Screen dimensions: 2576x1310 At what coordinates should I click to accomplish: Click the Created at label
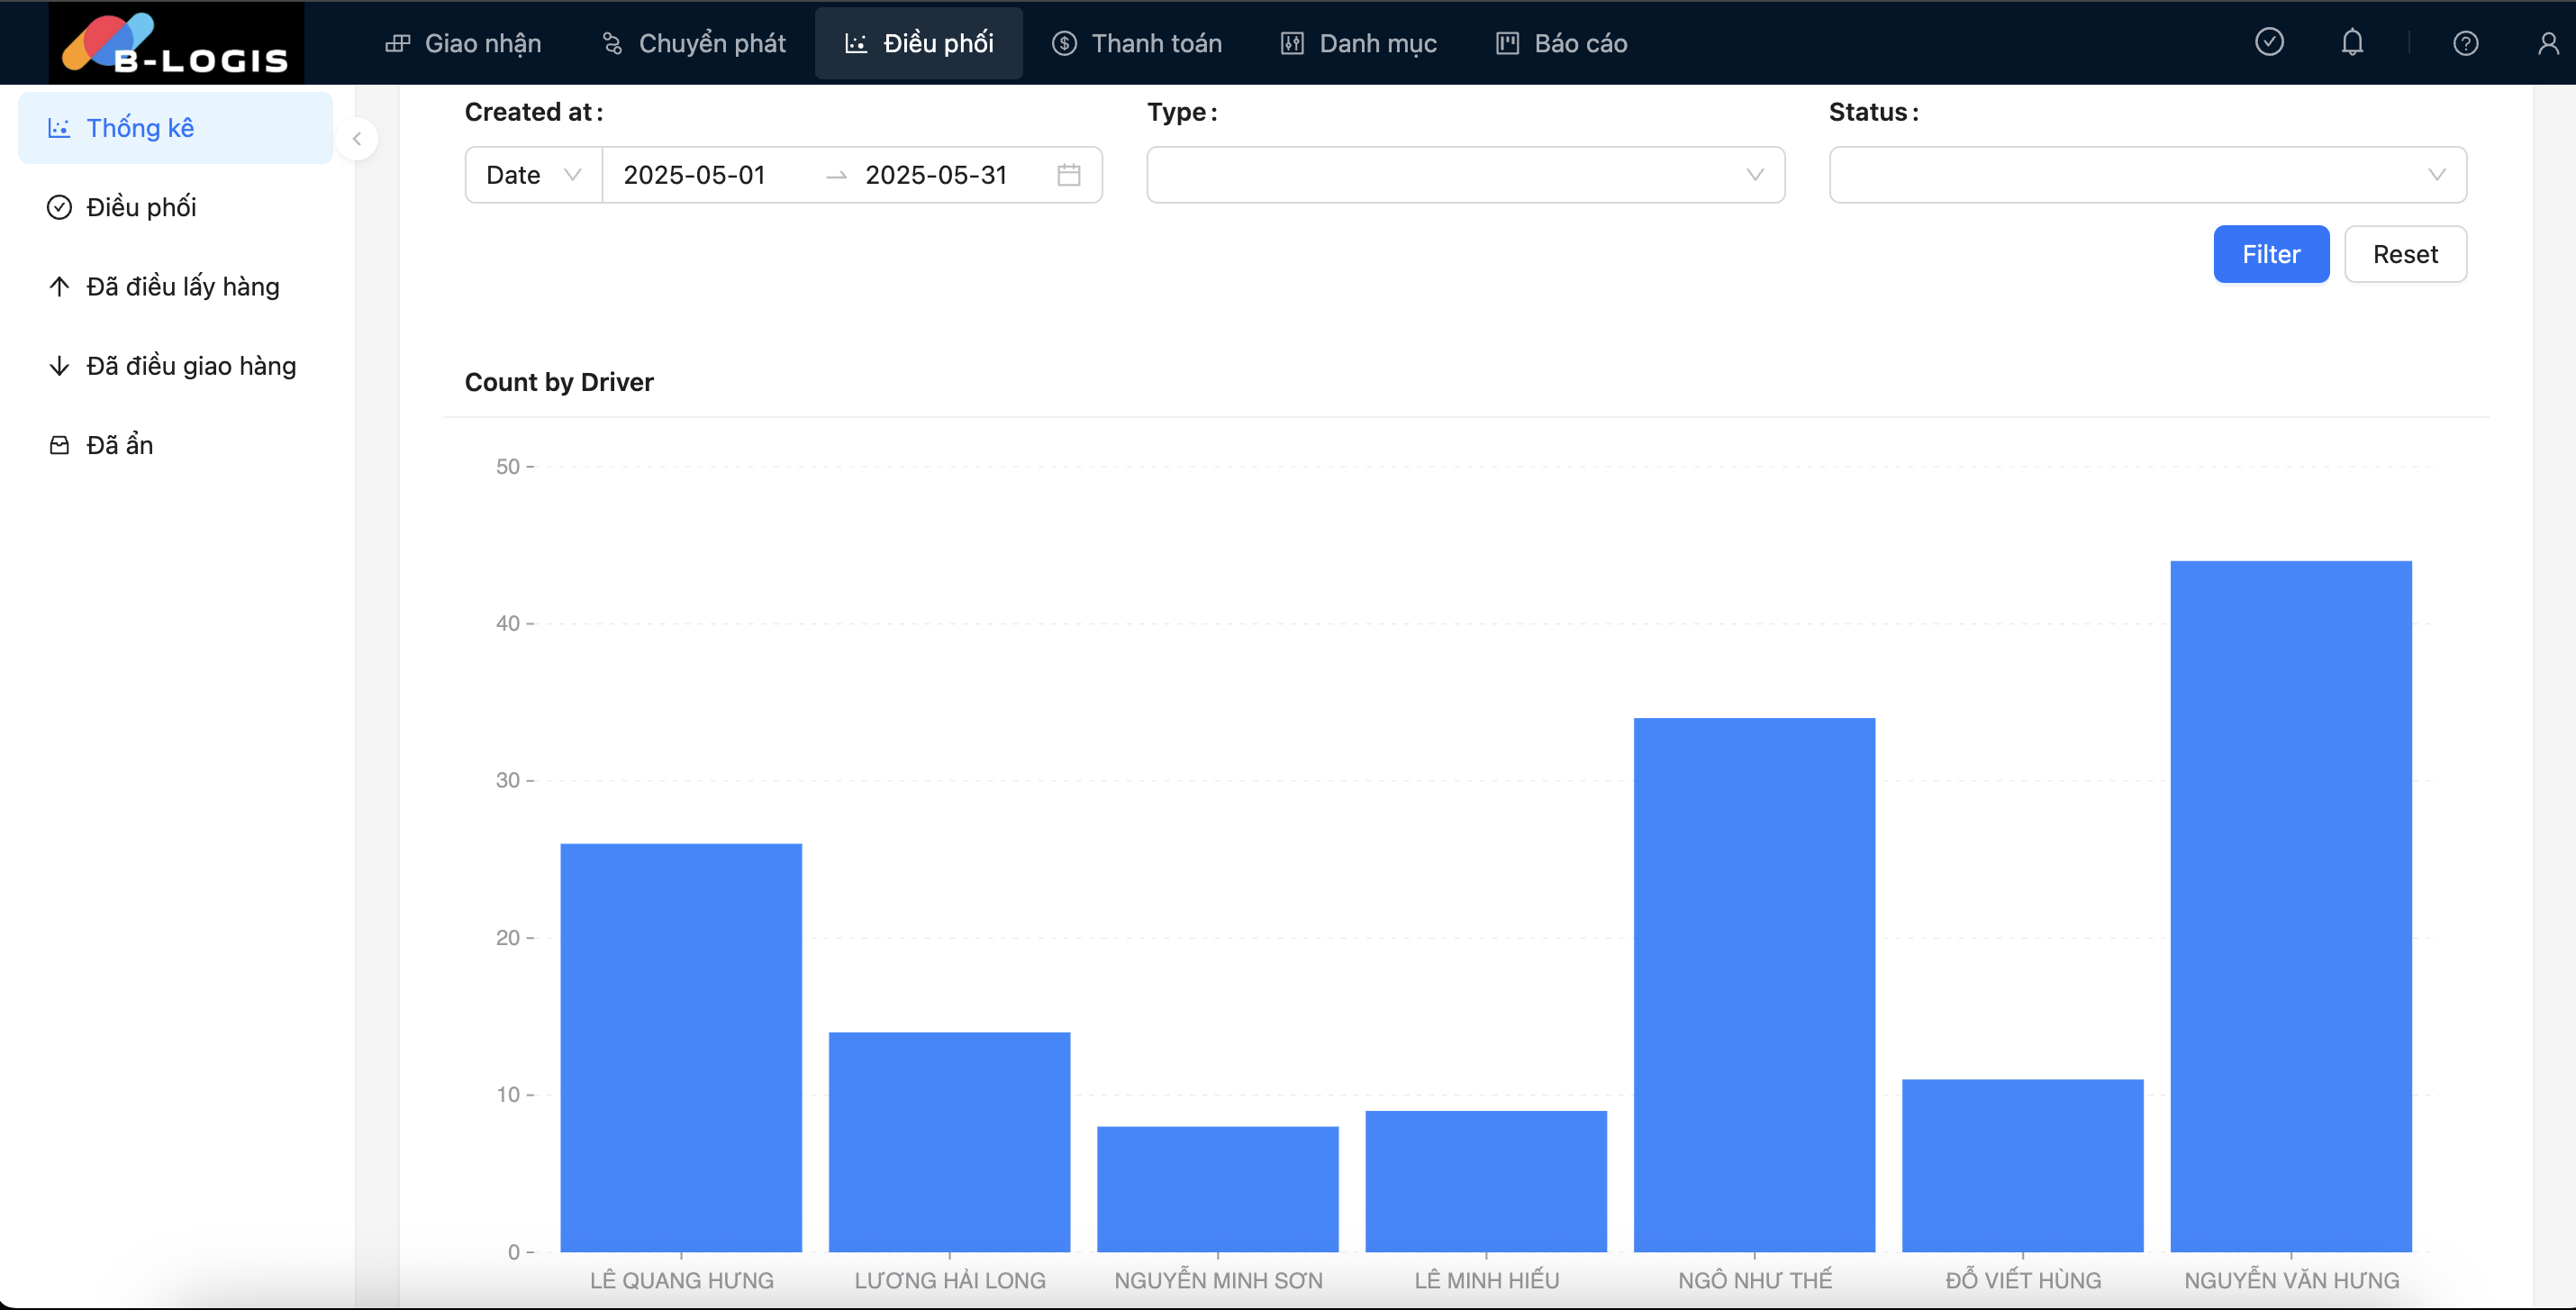(533, 112)
